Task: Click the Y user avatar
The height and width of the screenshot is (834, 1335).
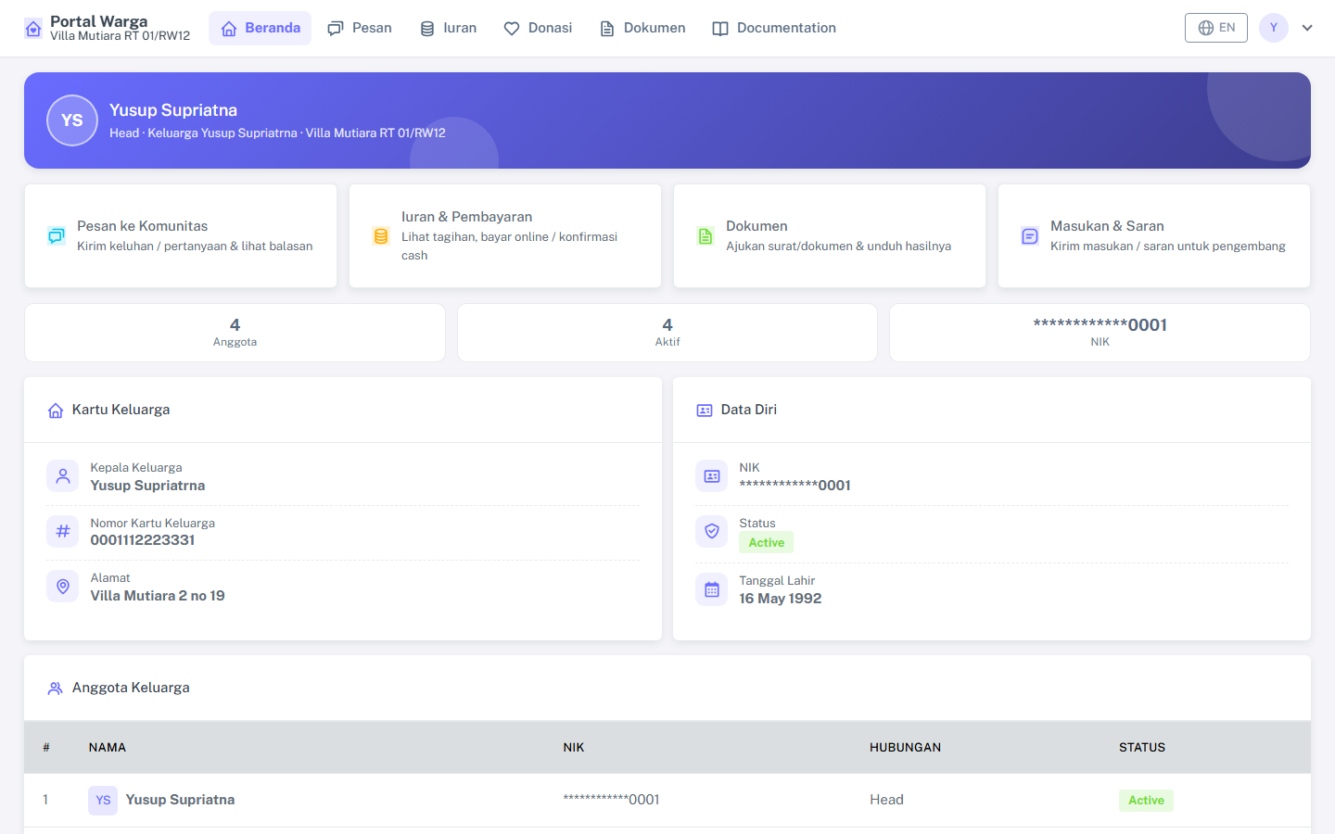Action: 1274,28
